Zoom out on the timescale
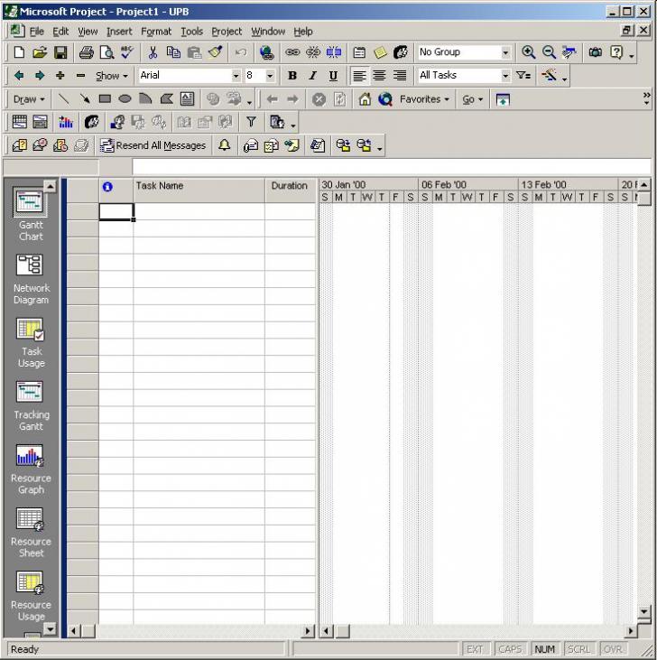This screenshot has width=657, height=660. pos(549,52)
